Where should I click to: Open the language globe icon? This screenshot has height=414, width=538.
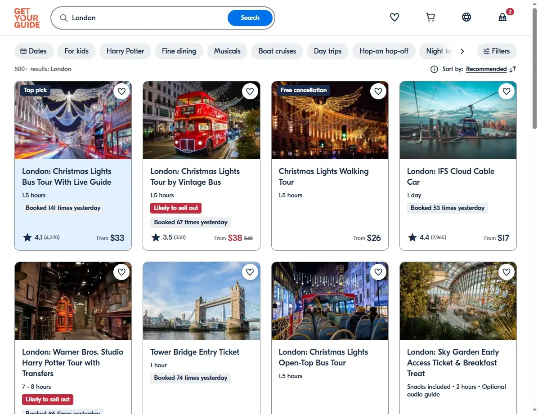point(466,17)
